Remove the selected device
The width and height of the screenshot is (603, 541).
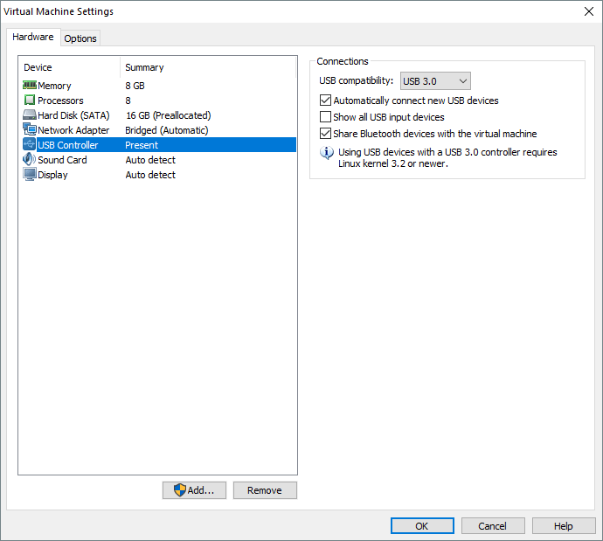click(x=265, y=490)
